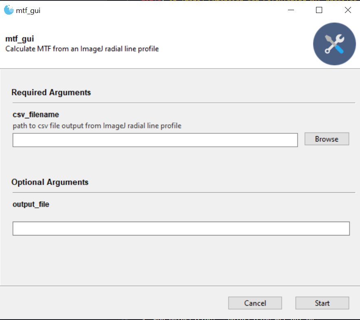Screen dimensions: 360x320
Task: Close the mtf_gui window
Action: click(x=348, y=10)
